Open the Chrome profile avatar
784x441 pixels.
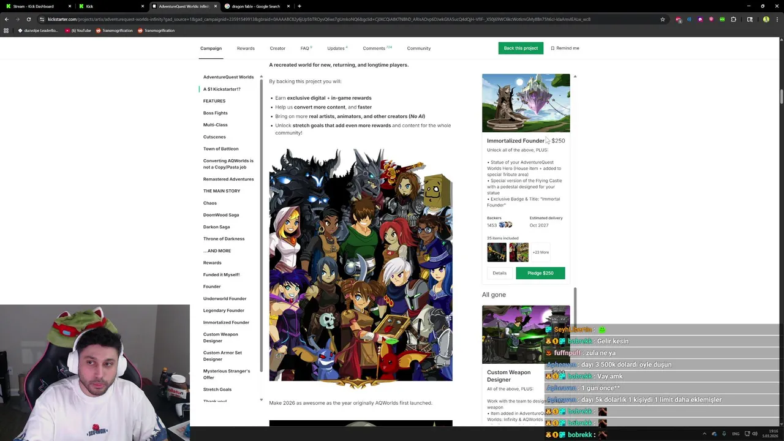(766, 19)
